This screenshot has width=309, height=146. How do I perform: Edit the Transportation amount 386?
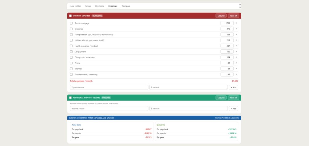227,35
